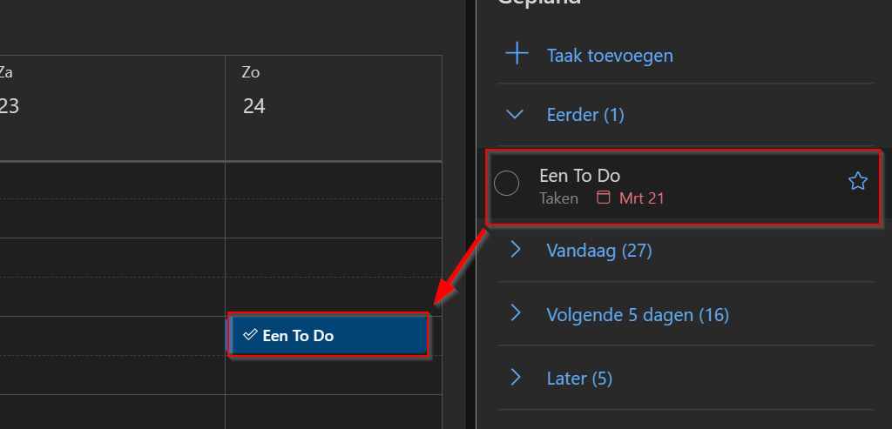892x429 pixels.
Task: Select the Een To Do task row
Action: (x=683, y=186)
